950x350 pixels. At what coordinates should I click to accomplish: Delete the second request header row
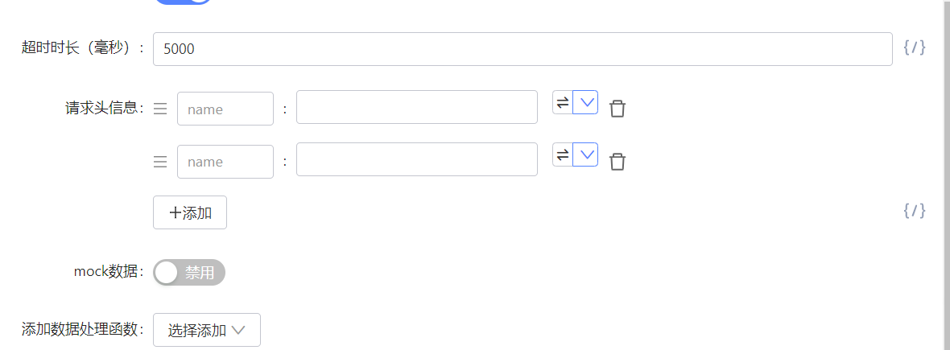click(x=617, y=162)
